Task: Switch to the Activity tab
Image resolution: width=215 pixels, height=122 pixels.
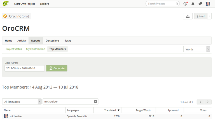Action: point(22,41)
